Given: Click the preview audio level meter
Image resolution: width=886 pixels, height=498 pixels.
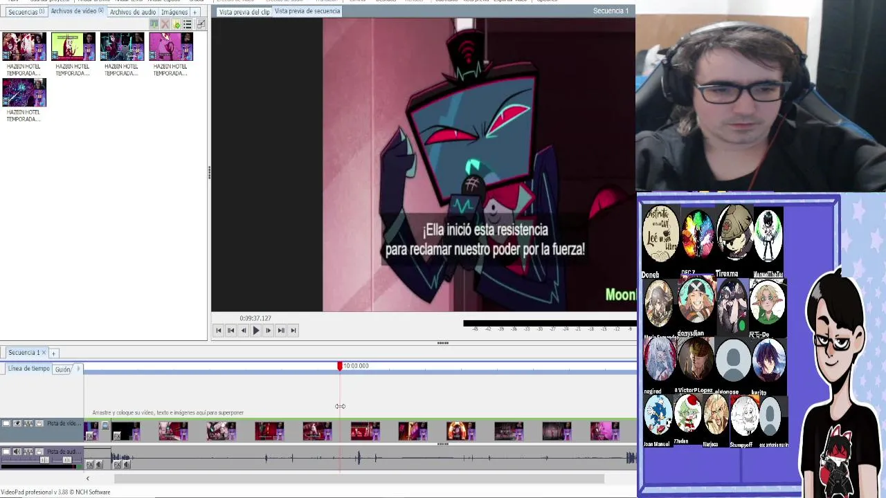Looking at the screenshot, I should pyautogui.click(x=550, y=324).
